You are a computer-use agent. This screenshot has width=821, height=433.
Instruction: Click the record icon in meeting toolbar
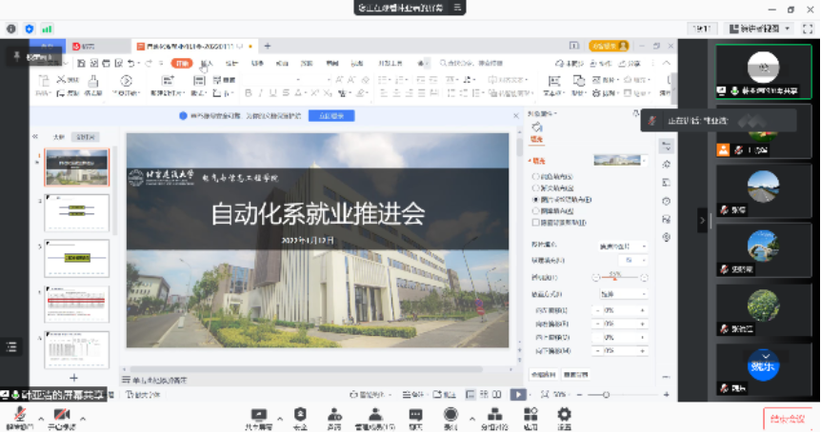pos(450,415)
